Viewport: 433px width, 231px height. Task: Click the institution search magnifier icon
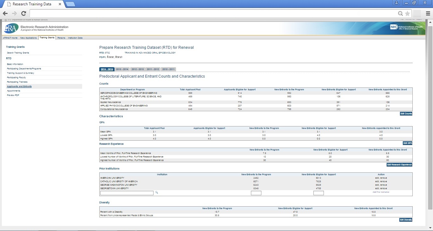click(x=157, y=192)
